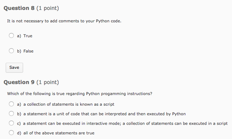Choose option c) executed in interactive mode

[x=11, y=123]
